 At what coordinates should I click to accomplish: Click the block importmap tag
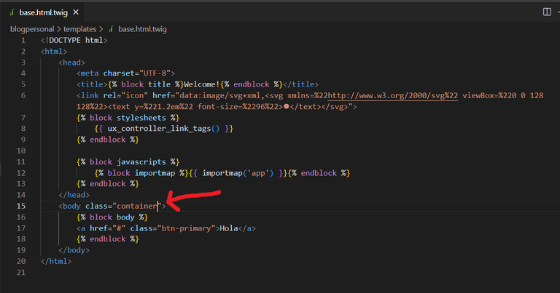(x=141, y=173)
